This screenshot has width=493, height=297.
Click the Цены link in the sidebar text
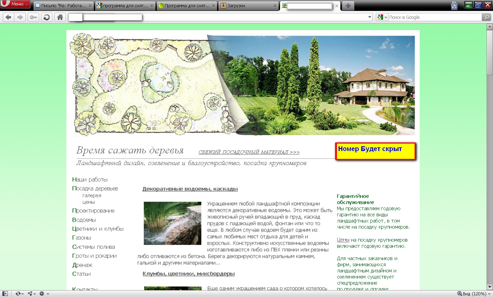tap(343, 240)
